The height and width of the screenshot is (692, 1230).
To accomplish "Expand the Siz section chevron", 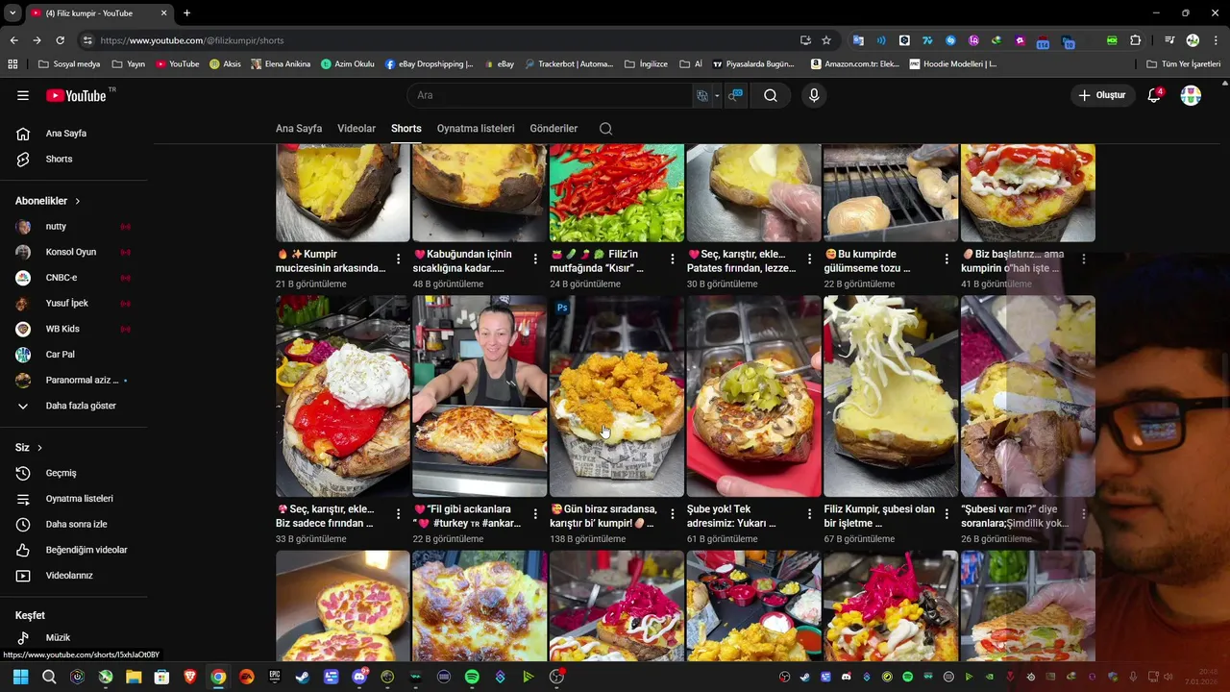I will [39, 448].
